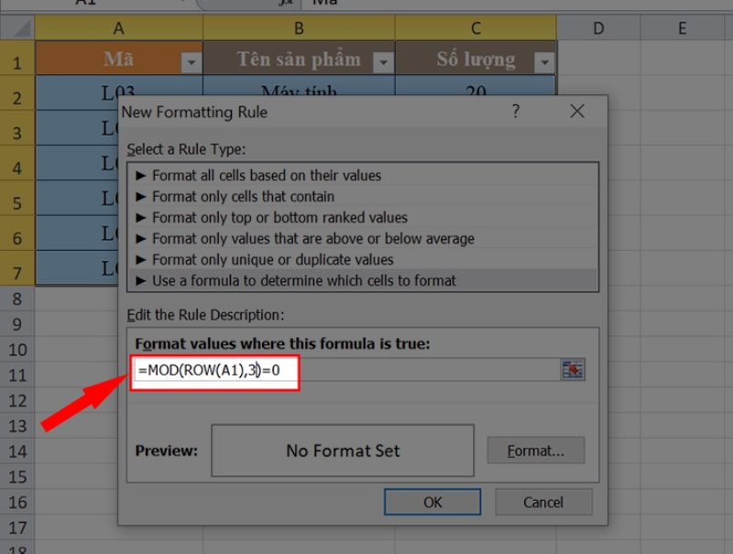The height and width of the screenshot is (554, 733).
Task: Select column D header
Action: point(598,28)
